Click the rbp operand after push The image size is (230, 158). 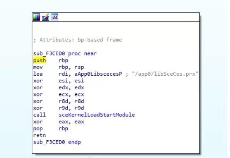(63, 60)
